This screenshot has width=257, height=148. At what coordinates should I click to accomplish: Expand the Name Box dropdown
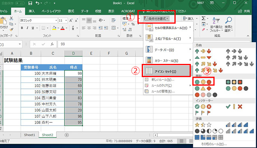pos(20,44)
